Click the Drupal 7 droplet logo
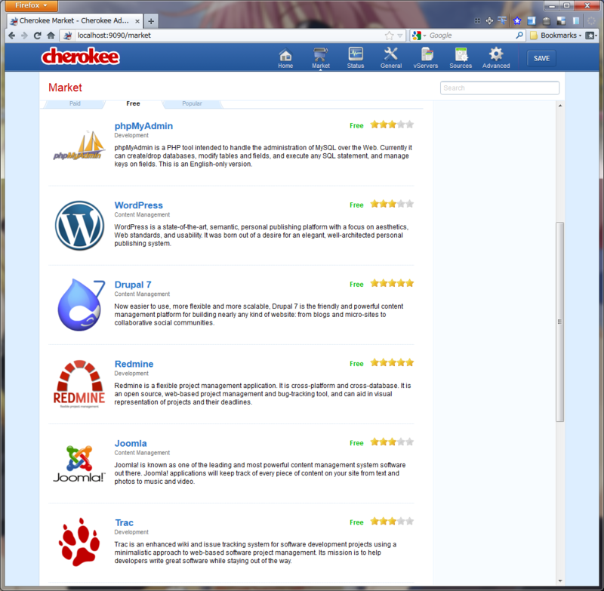This screenshot has height=591, width=604. tap(81, 304)
